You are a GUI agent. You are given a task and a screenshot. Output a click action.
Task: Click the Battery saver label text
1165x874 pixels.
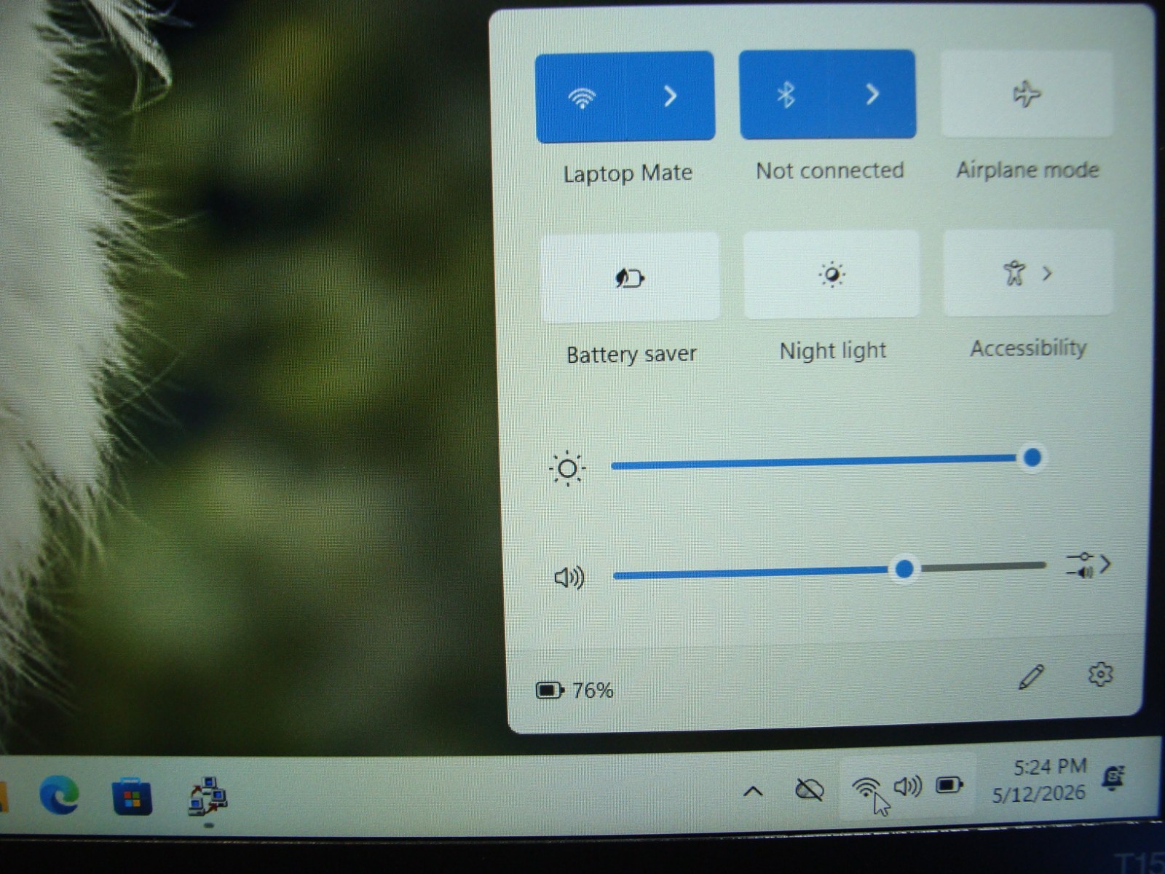click(x=631, y=354)
